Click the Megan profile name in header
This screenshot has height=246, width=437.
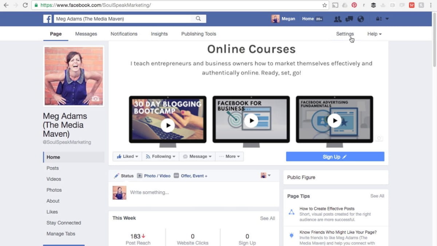coord(288,19)
